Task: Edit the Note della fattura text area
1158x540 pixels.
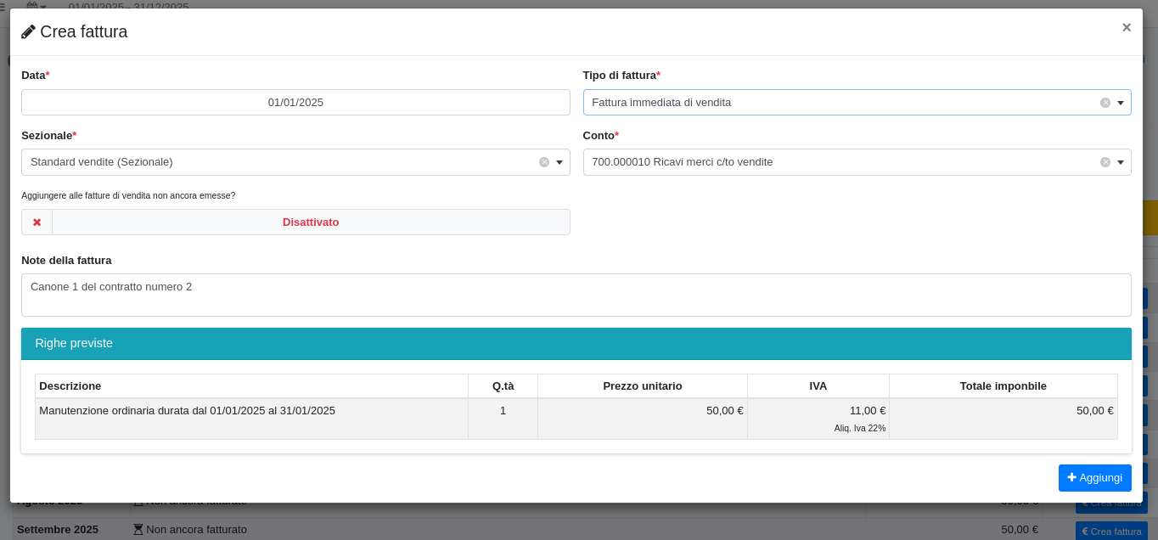Action: (576, 295)
